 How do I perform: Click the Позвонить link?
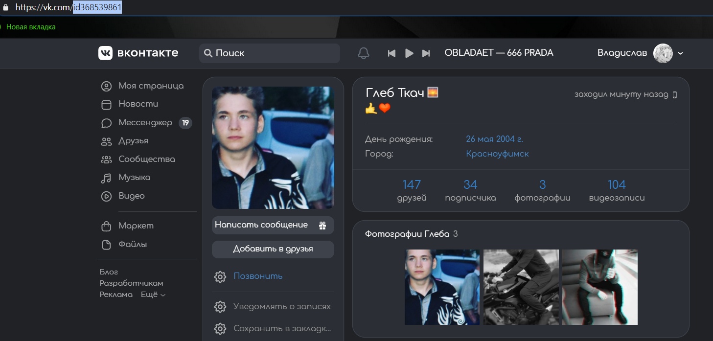click(258, 276)
